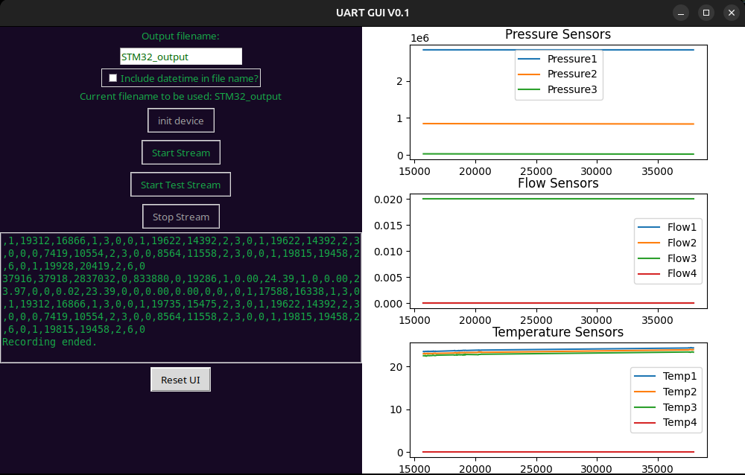Toggle Pressure3 in the plot legend
Image resolution: width=745 pixels, height=475 pixels.
[572, 89]
